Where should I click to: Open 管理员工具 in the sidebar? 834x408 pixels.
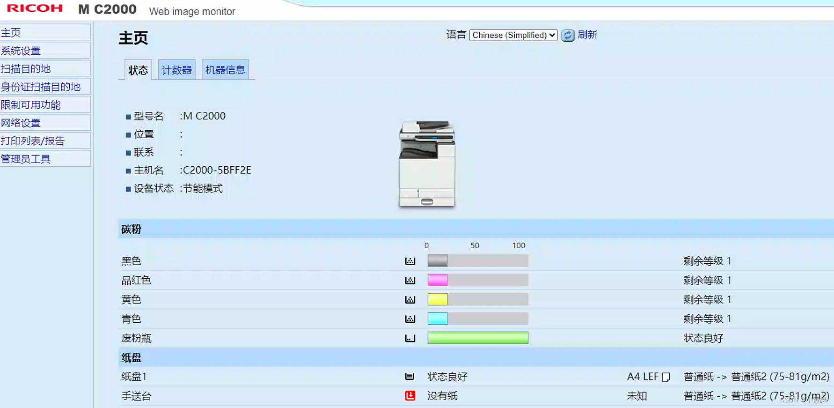[x=45, y=159]
